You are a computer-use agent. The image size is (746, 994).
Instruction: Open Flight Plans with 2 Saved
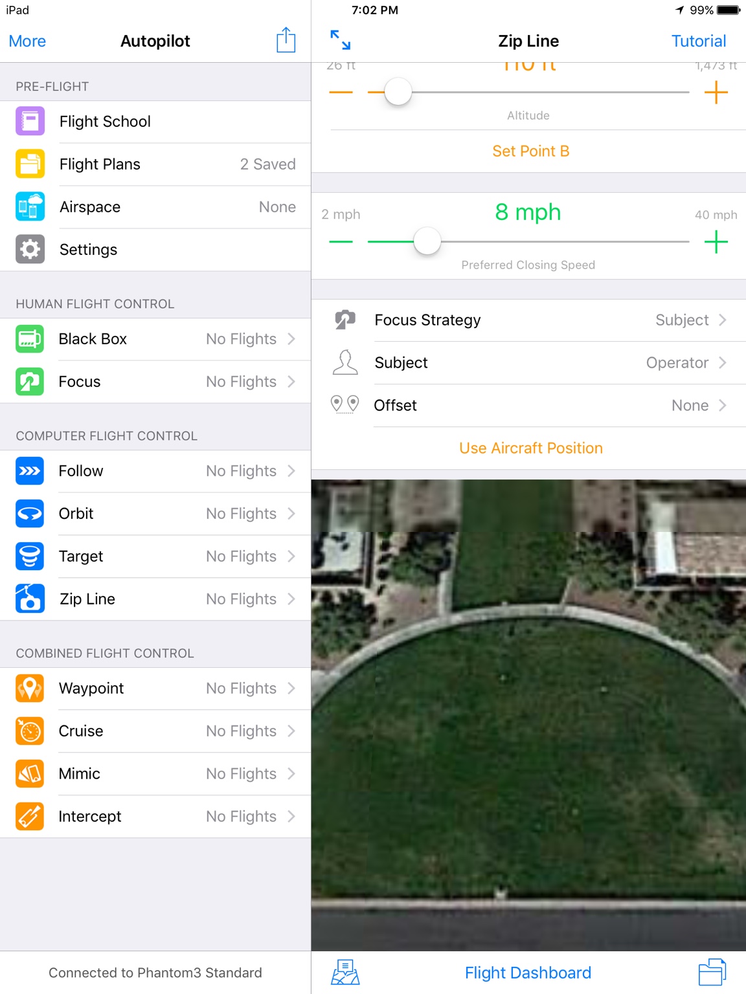tap(155, 164)
